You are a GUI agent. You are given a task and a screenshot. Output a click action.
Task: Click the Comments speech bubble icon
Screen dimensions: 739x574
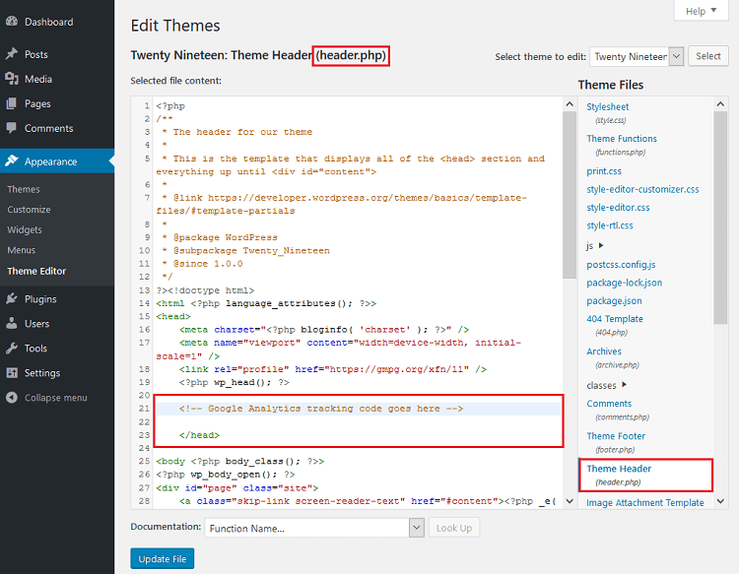point(12,128)
